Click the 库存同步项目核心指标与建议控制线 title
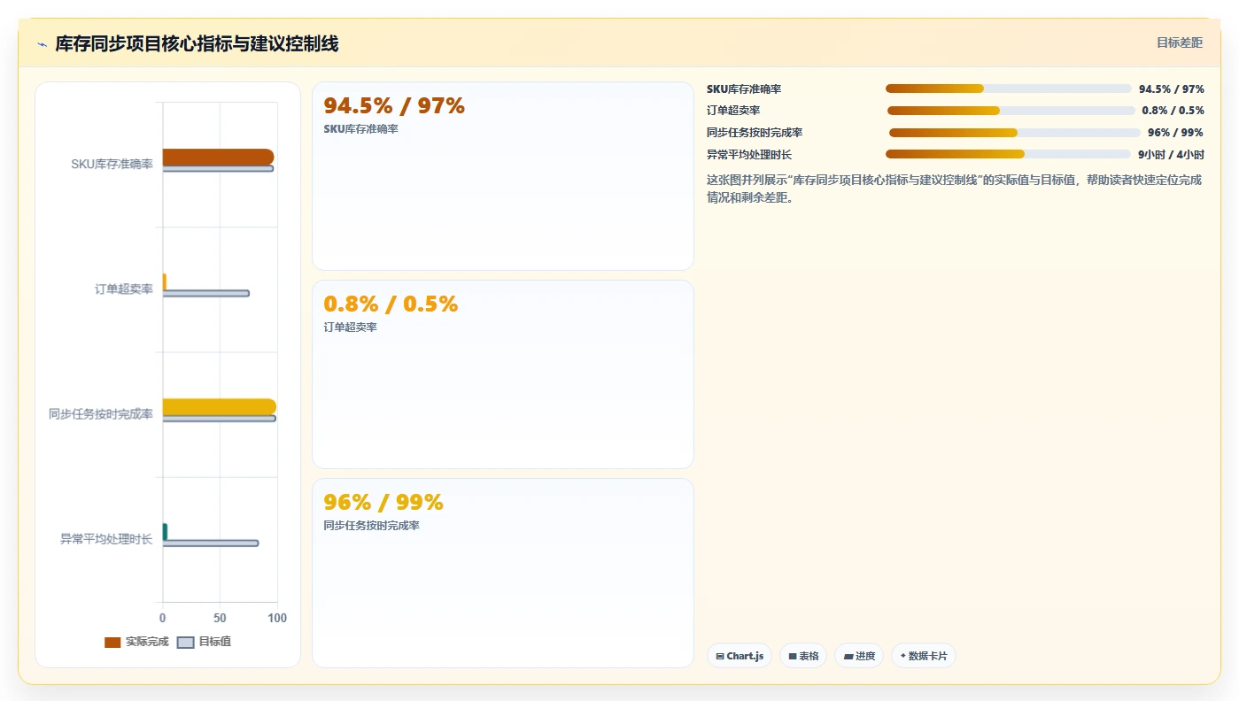1239x701 pixels. click(197, 43)
